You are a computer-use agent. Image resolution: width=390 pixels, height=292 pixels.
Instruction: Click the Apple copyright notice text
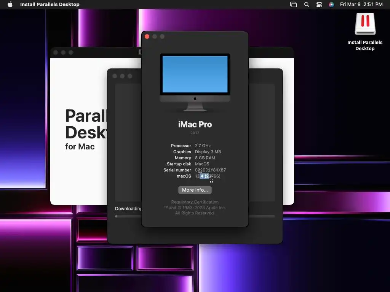tap(195, 210)
